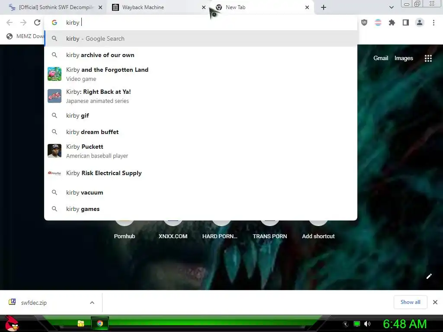Choose Kirby Risk Electrical Supply suggestion

tap(201, 173)
